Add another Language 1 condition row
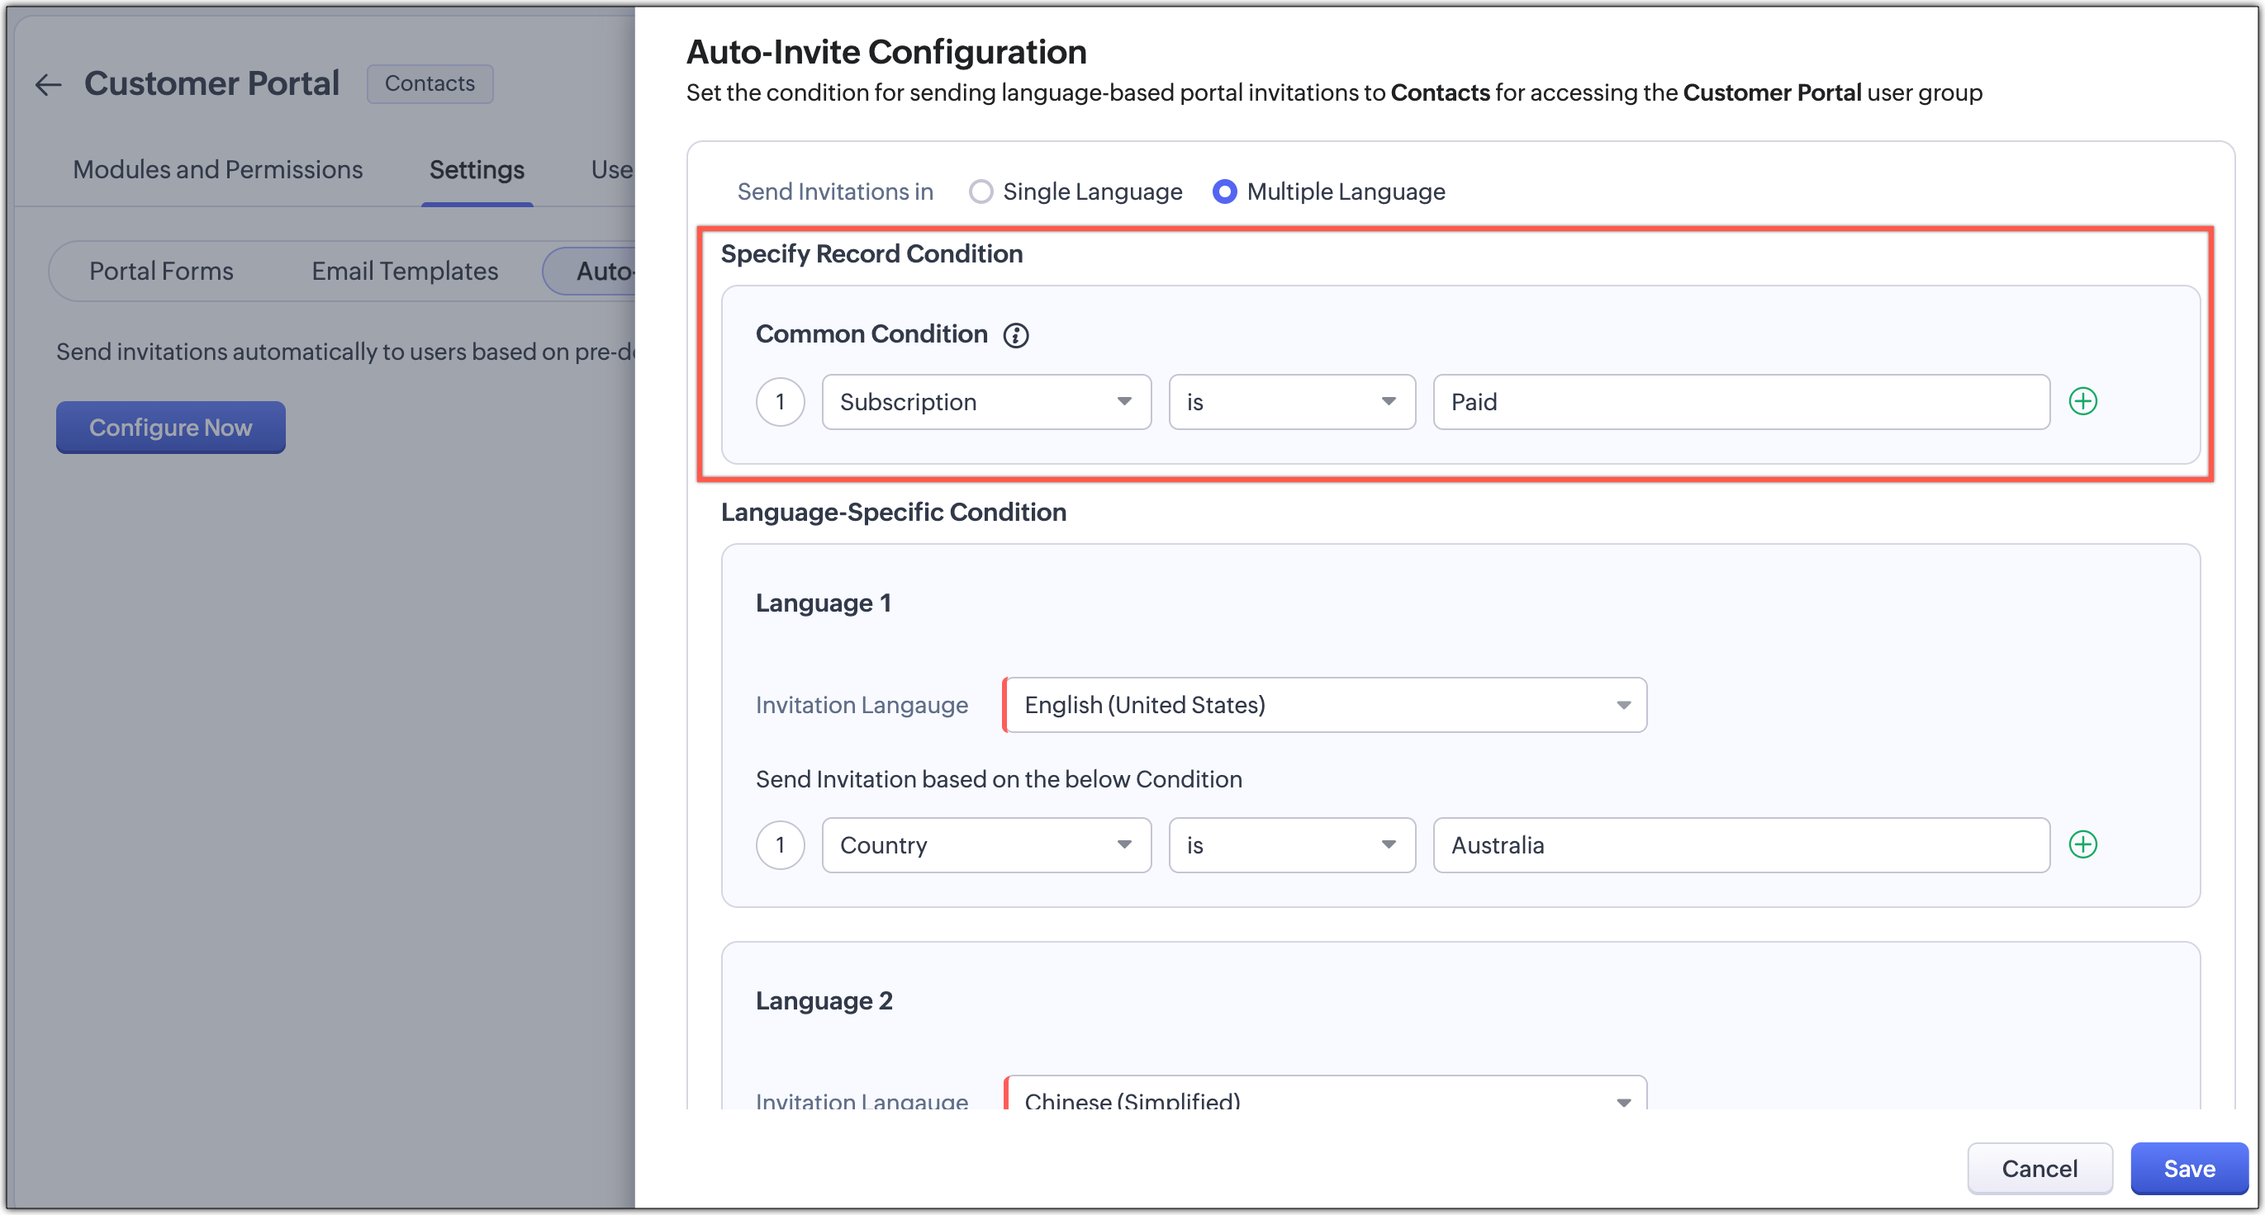2265x1215 pixels. point(2082,844)
